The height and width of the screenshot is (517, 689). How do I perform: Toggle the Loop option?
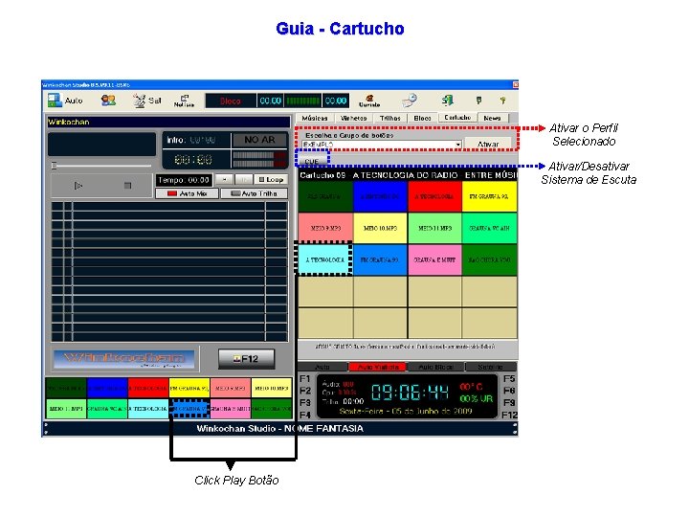coord(271,179)
